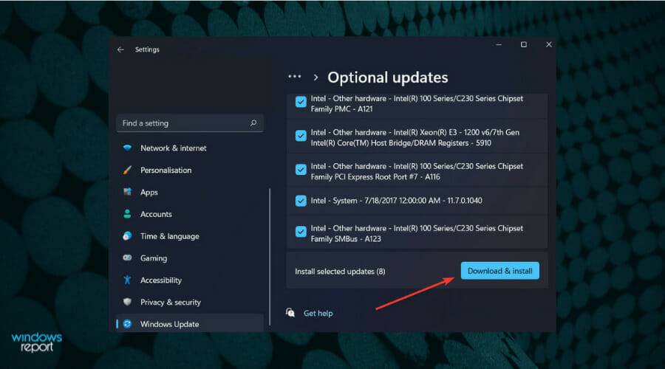Click the 'Family SMBus - A123' update description
This screenshot has width=665, height=369.
tap(417, 233)
